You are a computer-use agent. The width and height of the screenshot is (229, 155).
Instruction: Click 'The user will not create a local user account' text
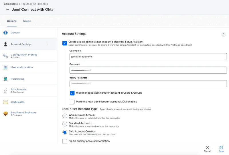click(92, 134)
